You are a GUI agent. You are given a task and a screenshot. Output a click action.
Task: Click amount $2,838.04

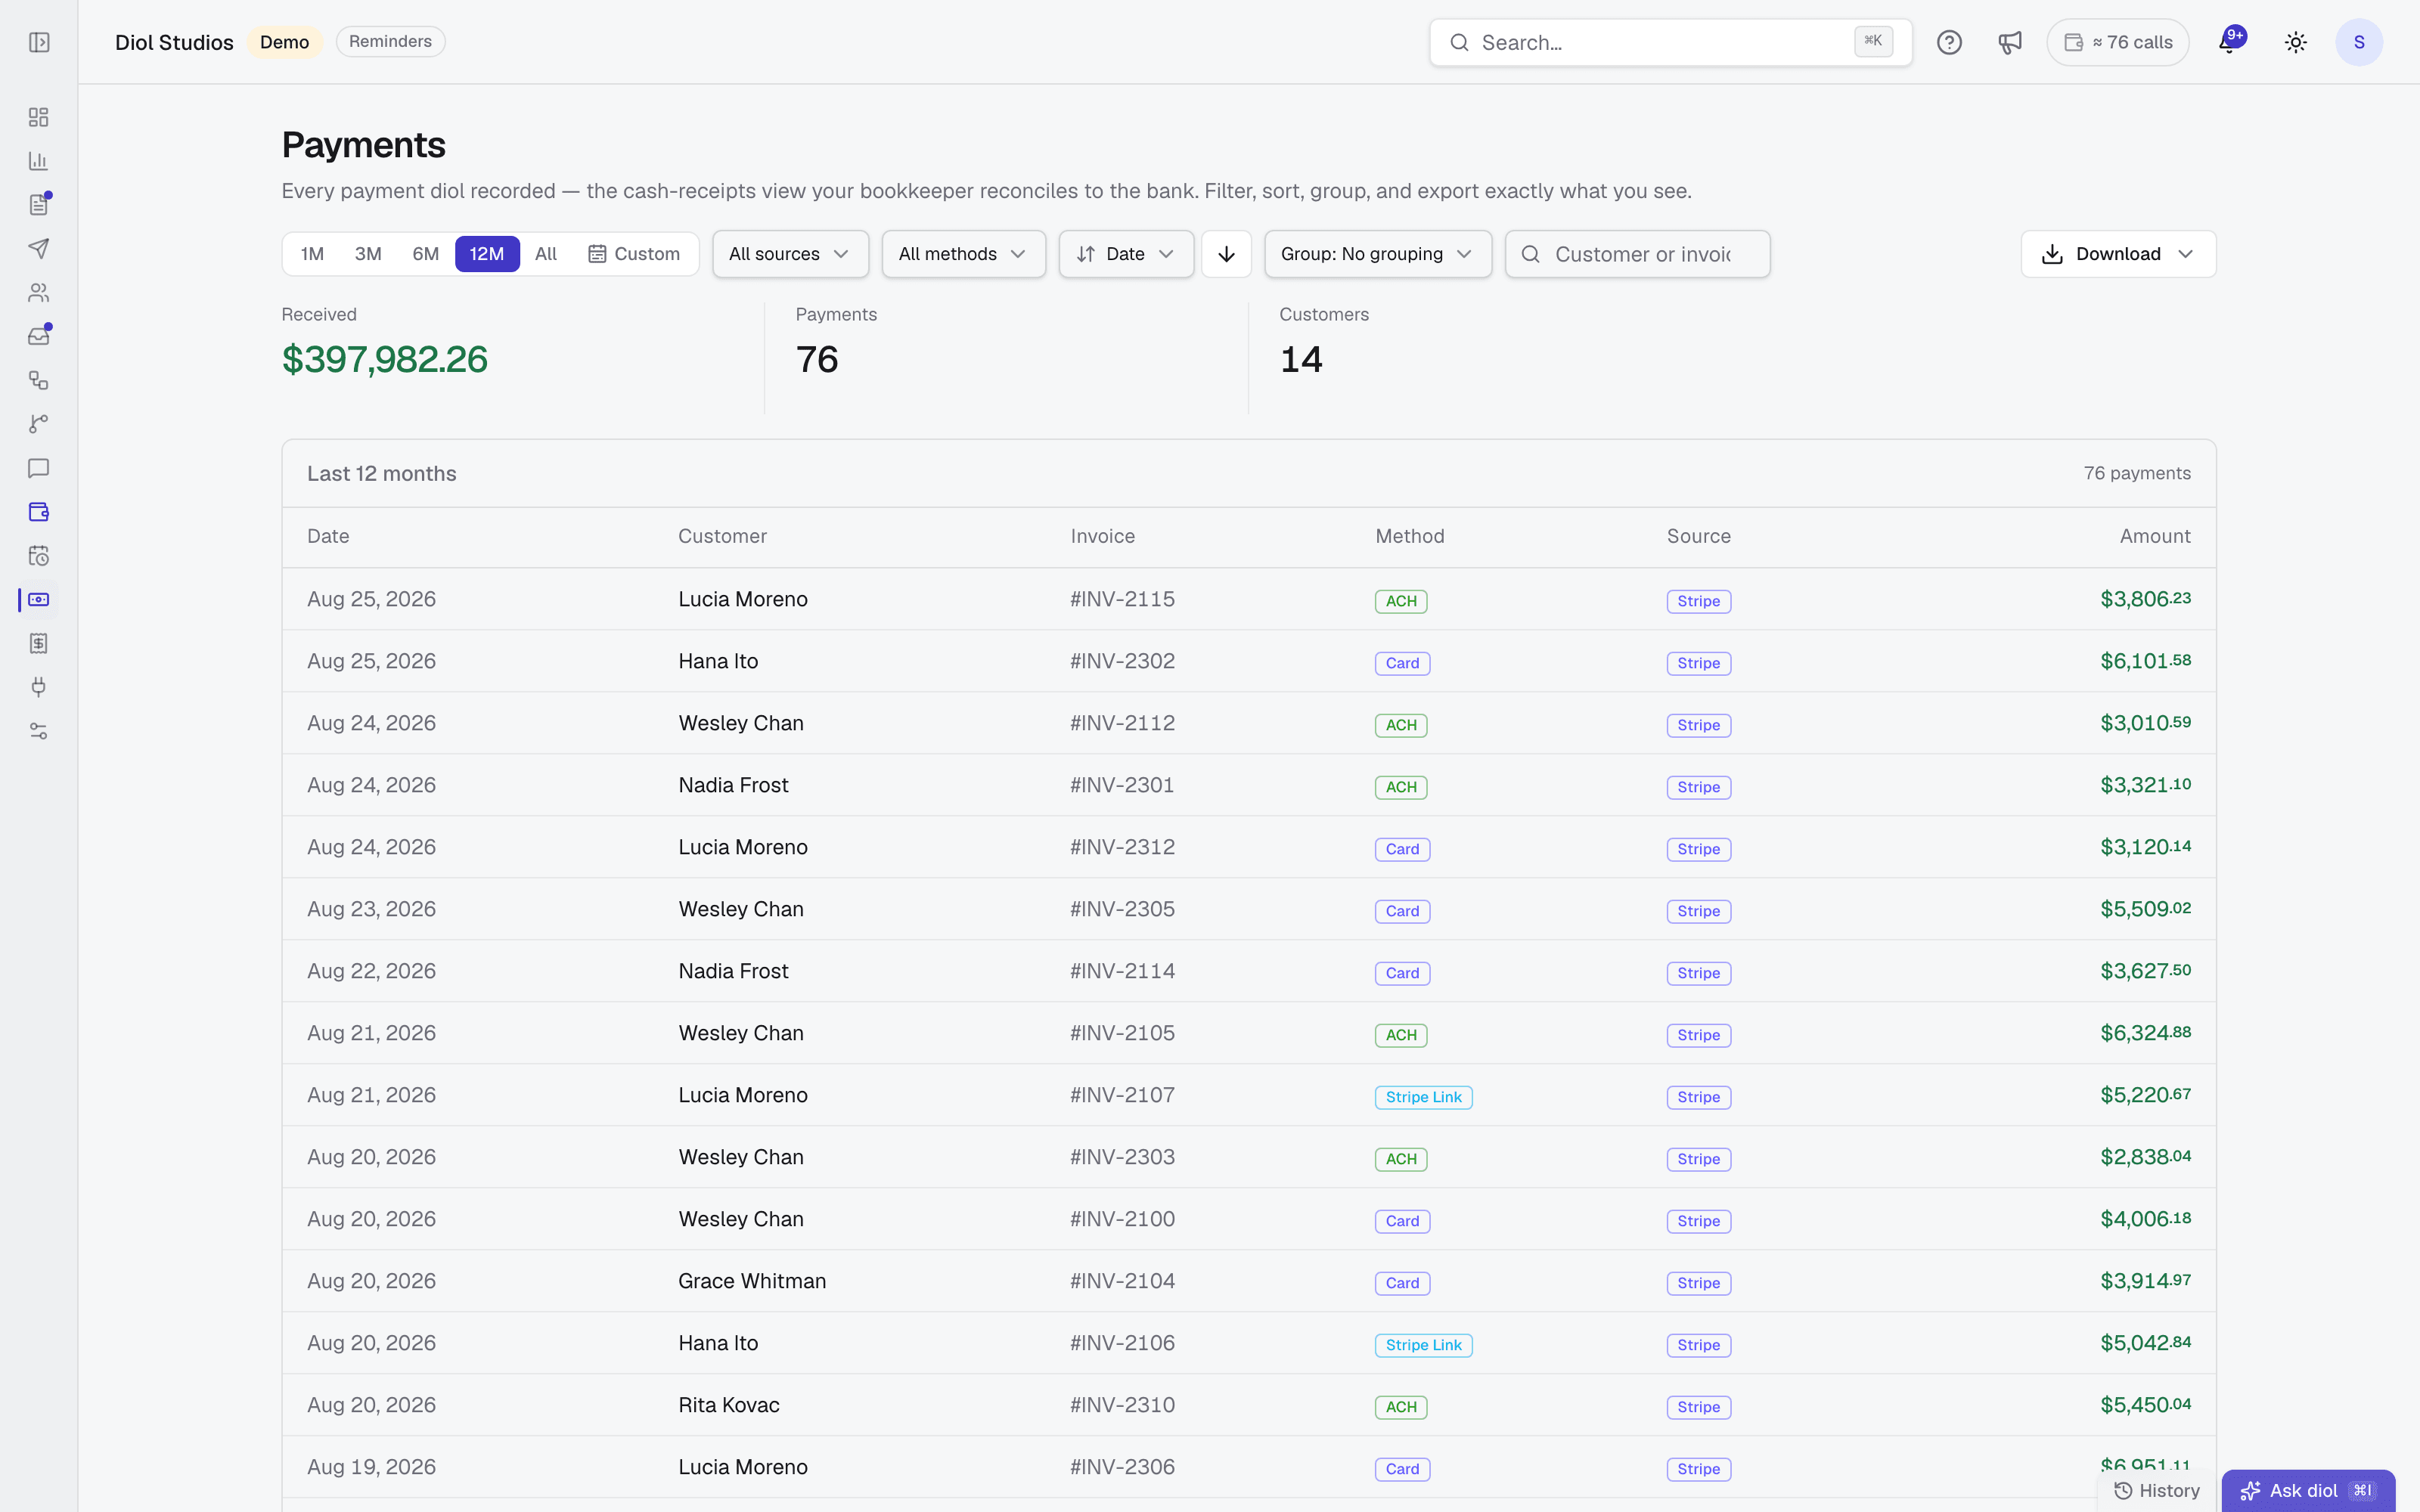(2145, 1157)
